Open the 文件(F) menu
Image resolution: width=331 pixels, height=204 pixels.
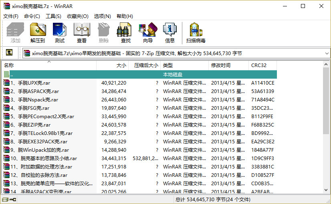click(x=11, y=16)
